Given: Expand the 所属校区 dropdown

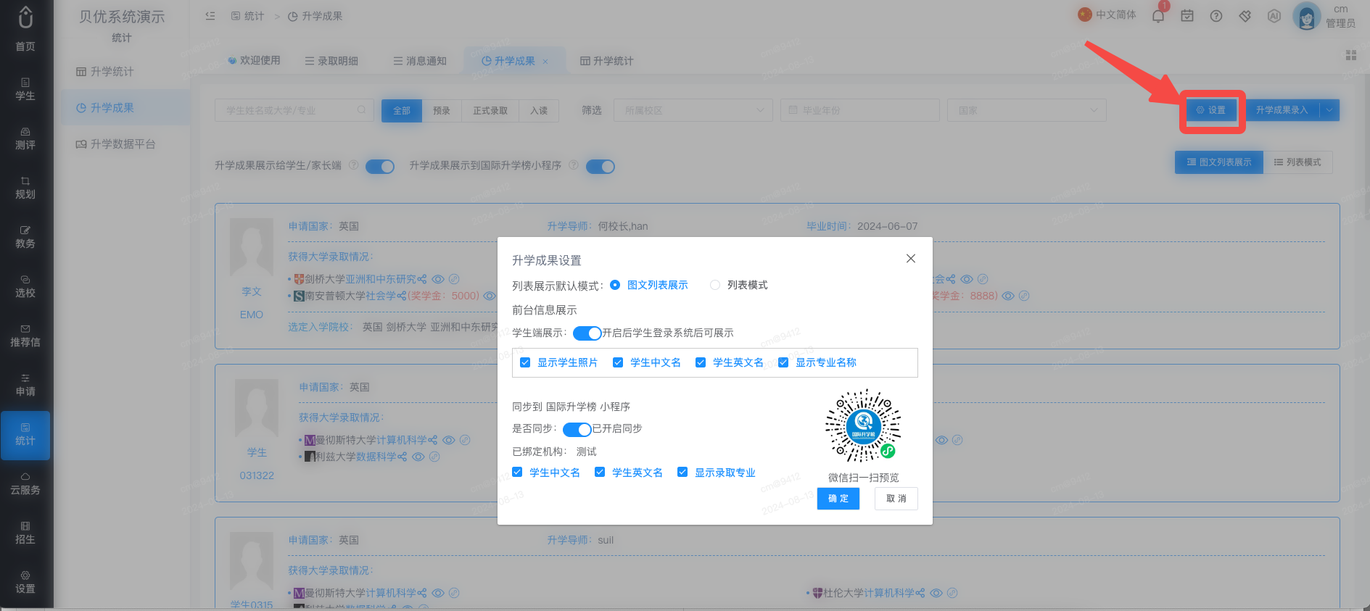Looking at the screenshot, I should click(693, 110).
